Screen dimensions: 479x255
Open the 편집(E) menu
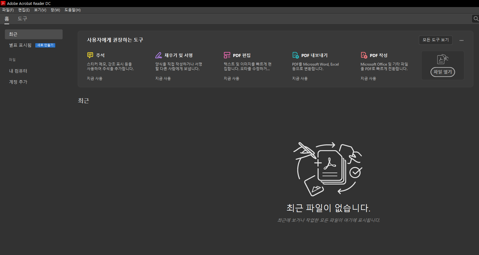pyautogui.click(x=24, y=10)
